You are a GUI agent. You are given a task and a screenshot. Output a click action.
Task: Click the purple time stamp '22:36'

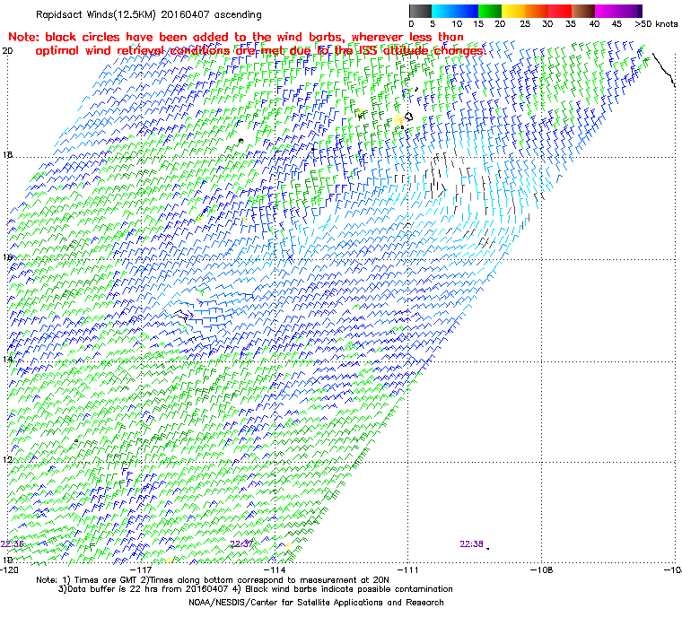tap(12, 544)
